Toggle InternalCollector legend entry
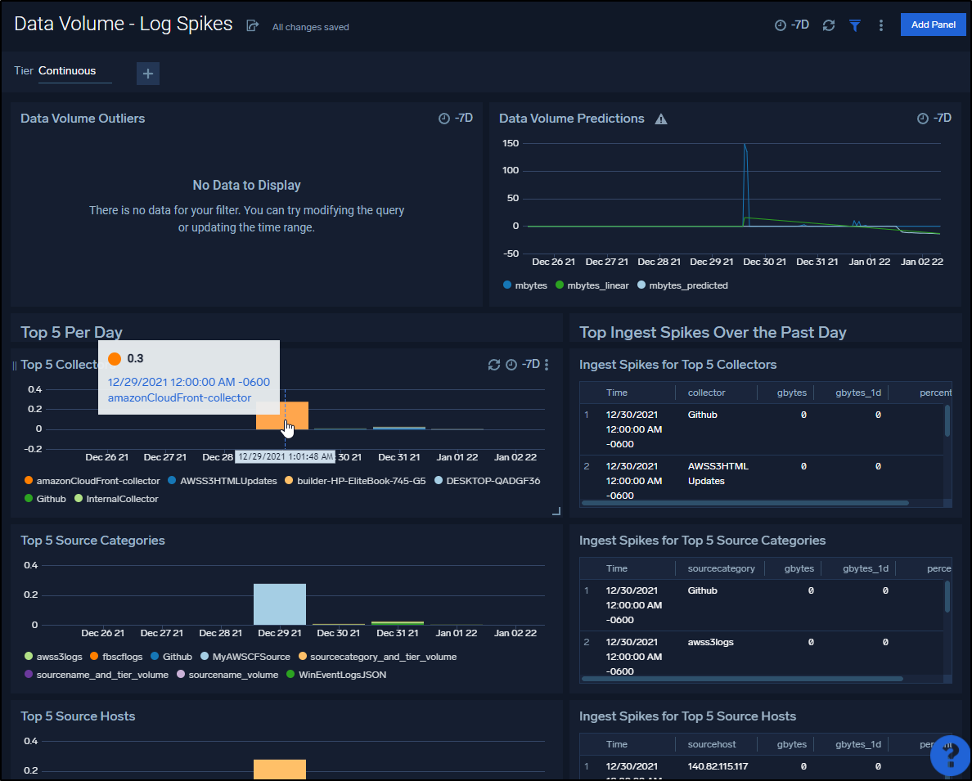The height and width of the screenshot is (781, 972). tap(116, 499)
